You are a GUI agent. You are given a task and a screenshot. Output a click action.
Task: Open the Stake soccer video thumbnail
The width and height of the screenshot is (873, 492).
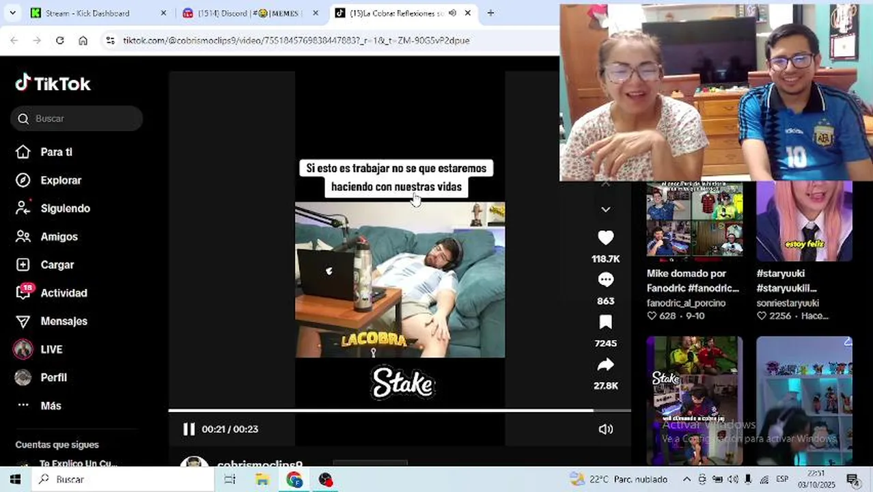pyautogui.click(x=695, y=400)
